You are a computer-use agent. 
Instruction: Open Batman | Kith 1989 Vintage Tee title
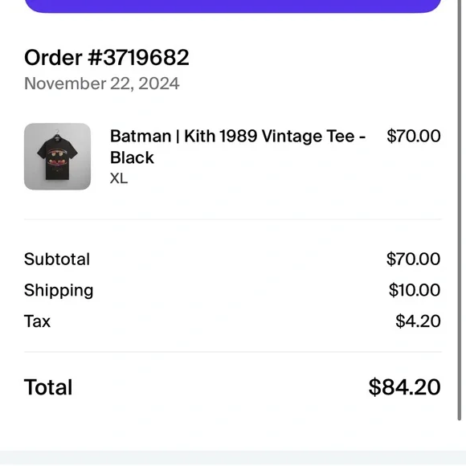238,146
